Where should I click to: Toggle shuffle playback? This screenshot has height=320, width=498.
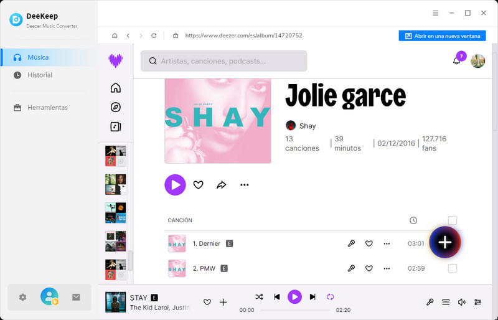tap(259, 297)
